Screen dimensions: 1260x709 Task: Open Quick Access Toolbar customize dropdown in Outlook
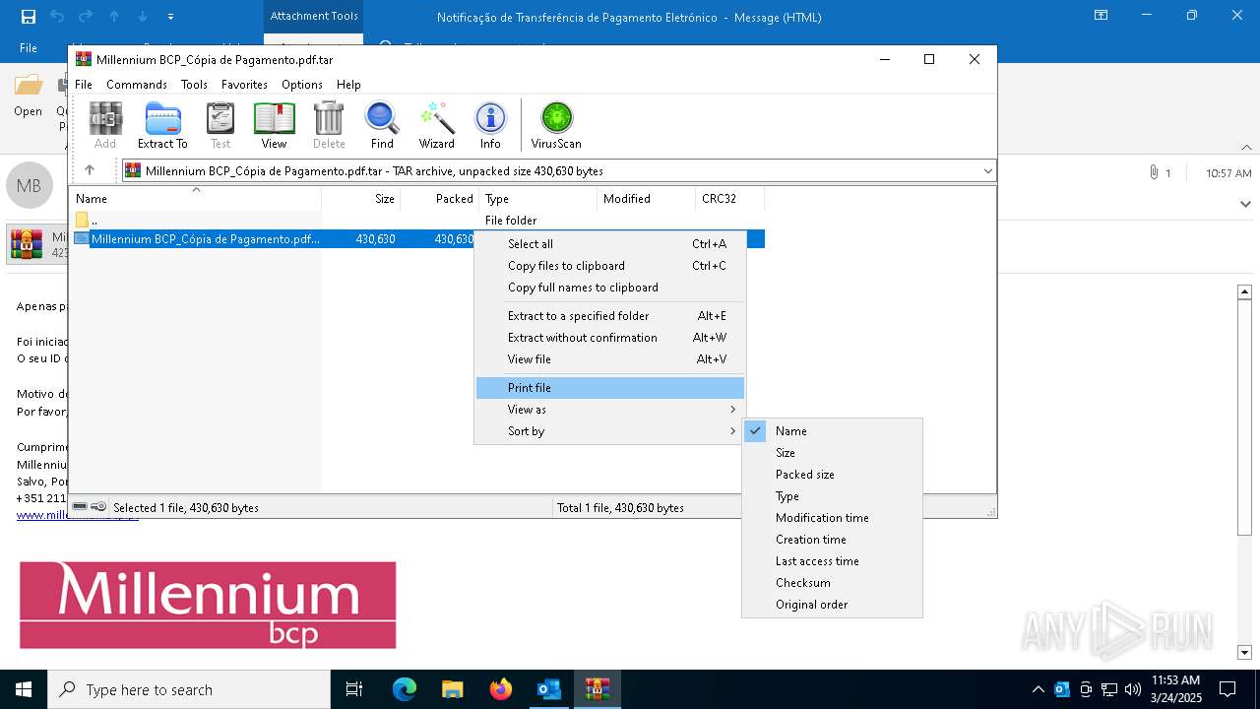coord(170,17)
